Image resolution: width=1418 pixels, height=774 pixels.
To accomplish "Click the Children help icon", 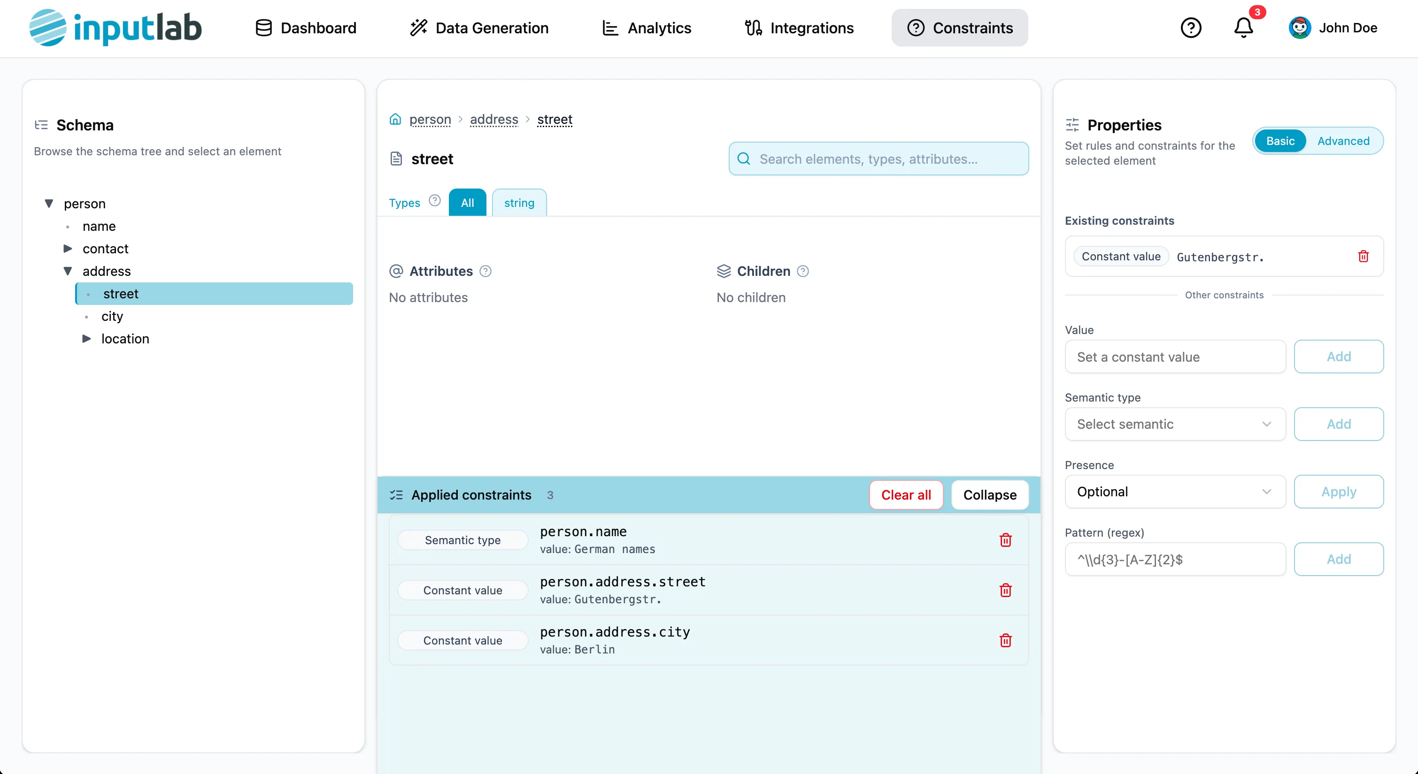I will click(x=802, y=271).
